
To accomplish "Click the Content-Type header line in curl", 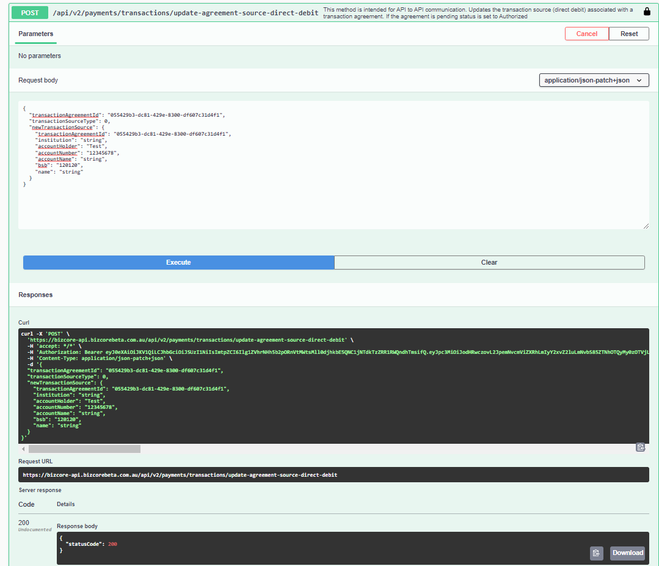I will [x=100, y=358].
